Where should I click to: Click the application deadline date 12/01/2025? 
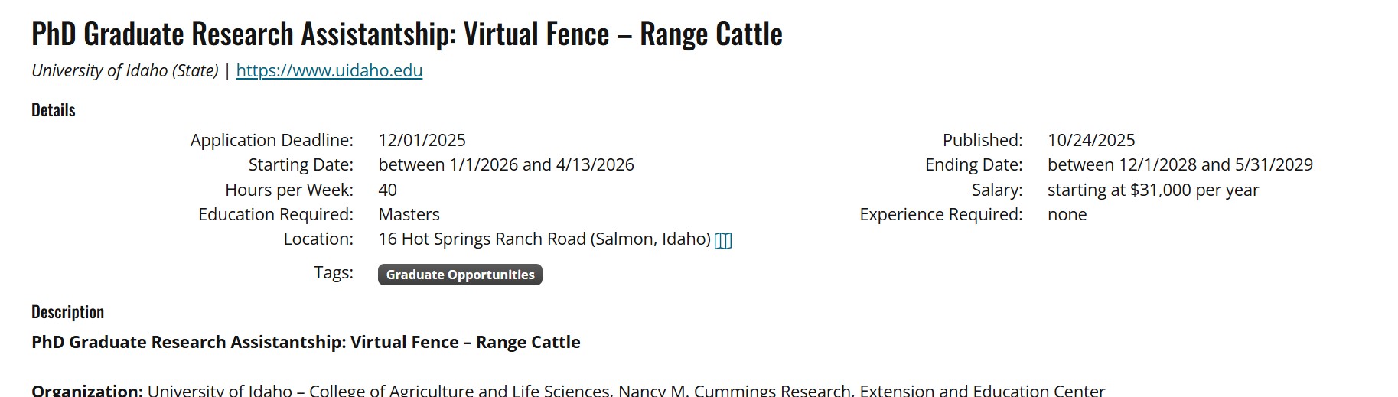tap(422, 140)
